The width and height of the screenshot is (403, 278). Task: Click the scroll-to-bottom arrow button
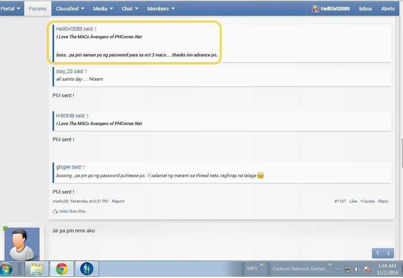(x=388, y=253)
